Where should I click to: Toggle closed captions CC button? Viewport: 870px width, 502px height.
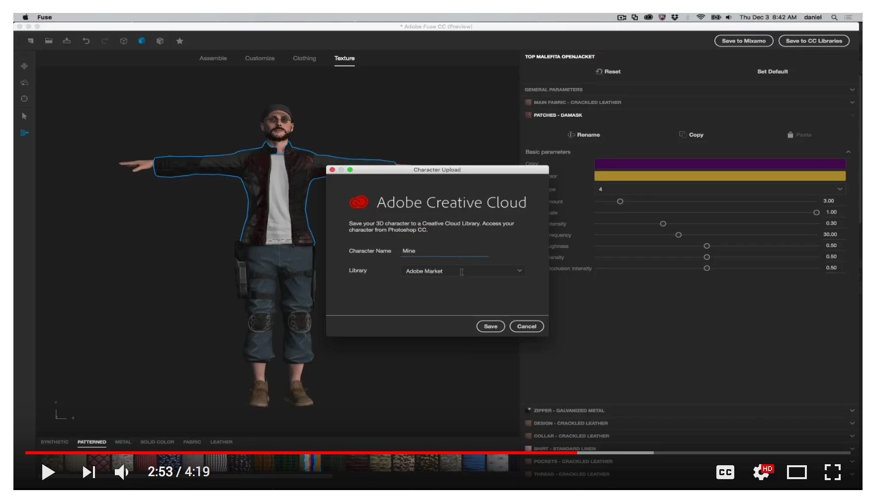point(725,472)
